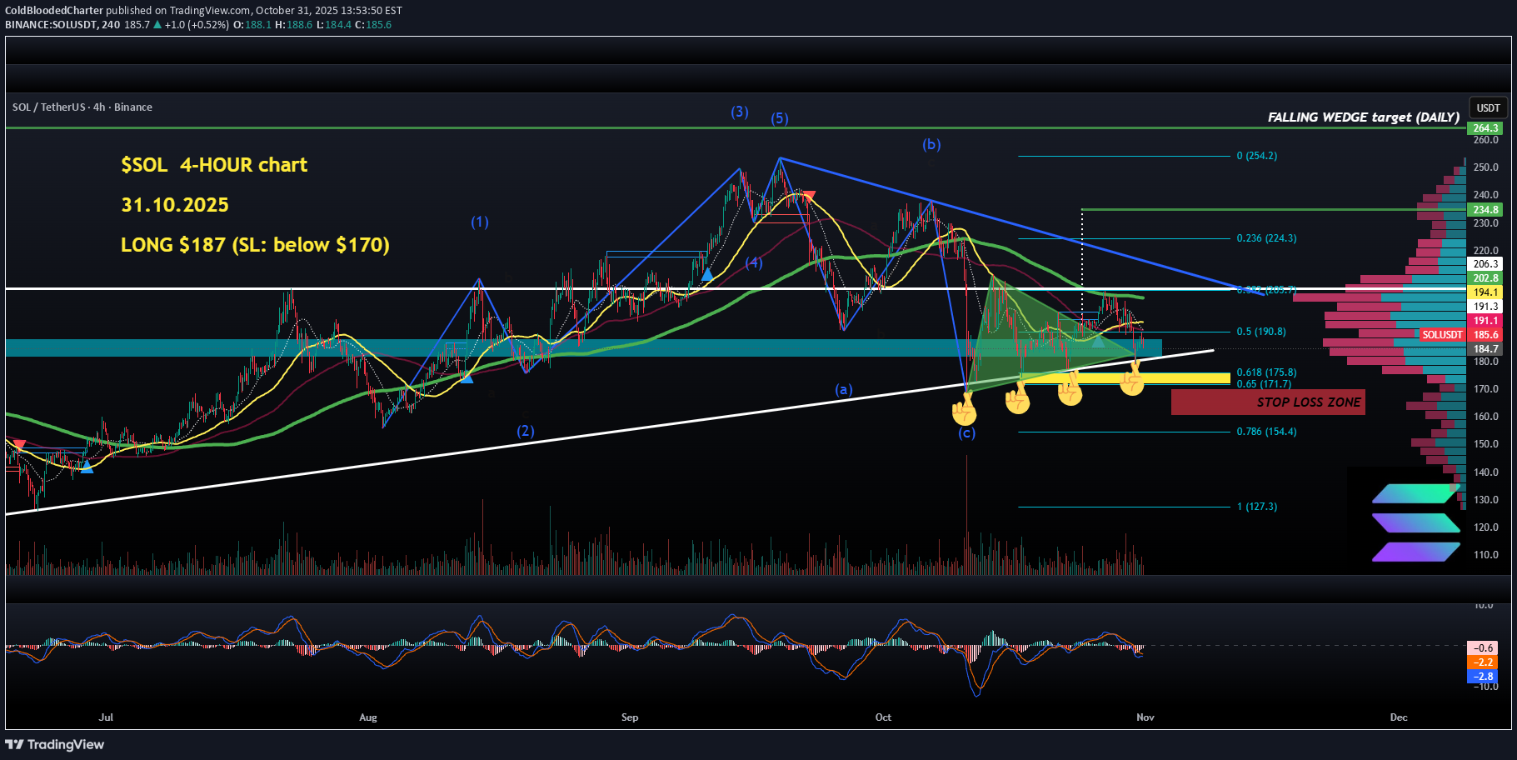
Task: Click the TradingView logo
Action: (55, 744)
